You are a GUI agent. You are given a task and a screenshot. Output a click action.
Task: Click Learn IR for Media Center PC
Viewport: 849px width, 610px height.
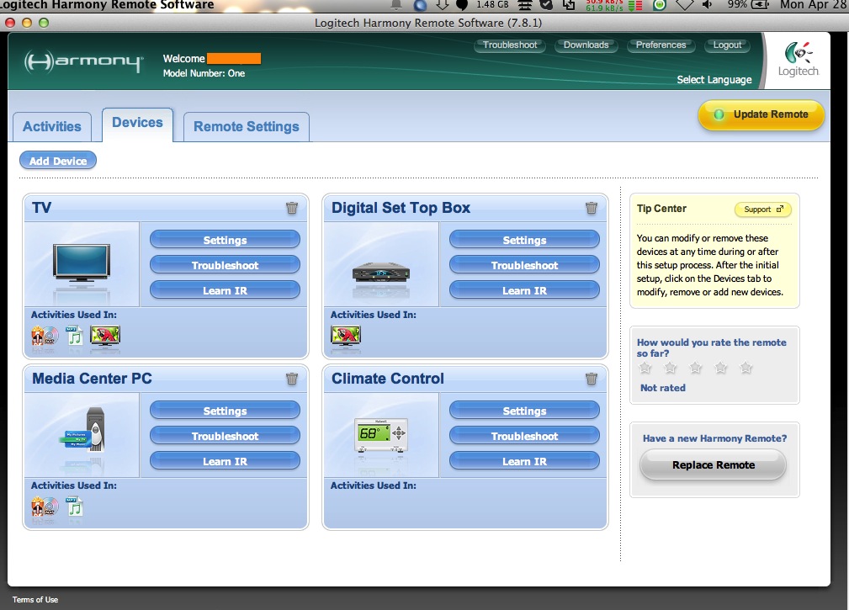click(x=225, y=462)
